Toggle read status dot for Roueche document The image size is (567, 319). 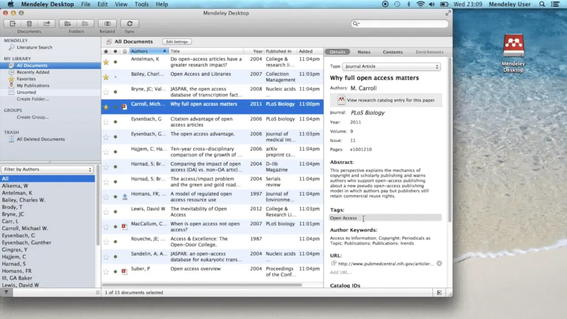(115, 241)
